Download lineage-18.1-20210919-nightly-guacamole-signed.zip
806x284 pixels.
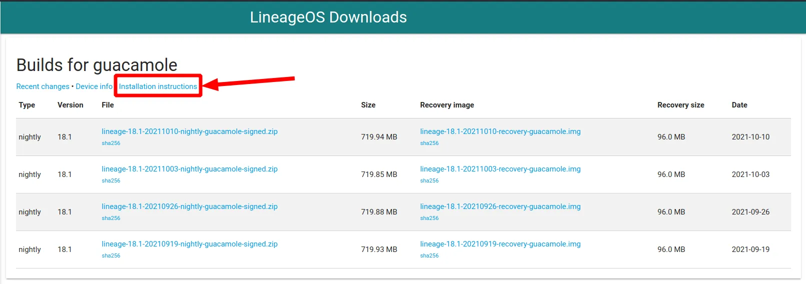point(189,244)
